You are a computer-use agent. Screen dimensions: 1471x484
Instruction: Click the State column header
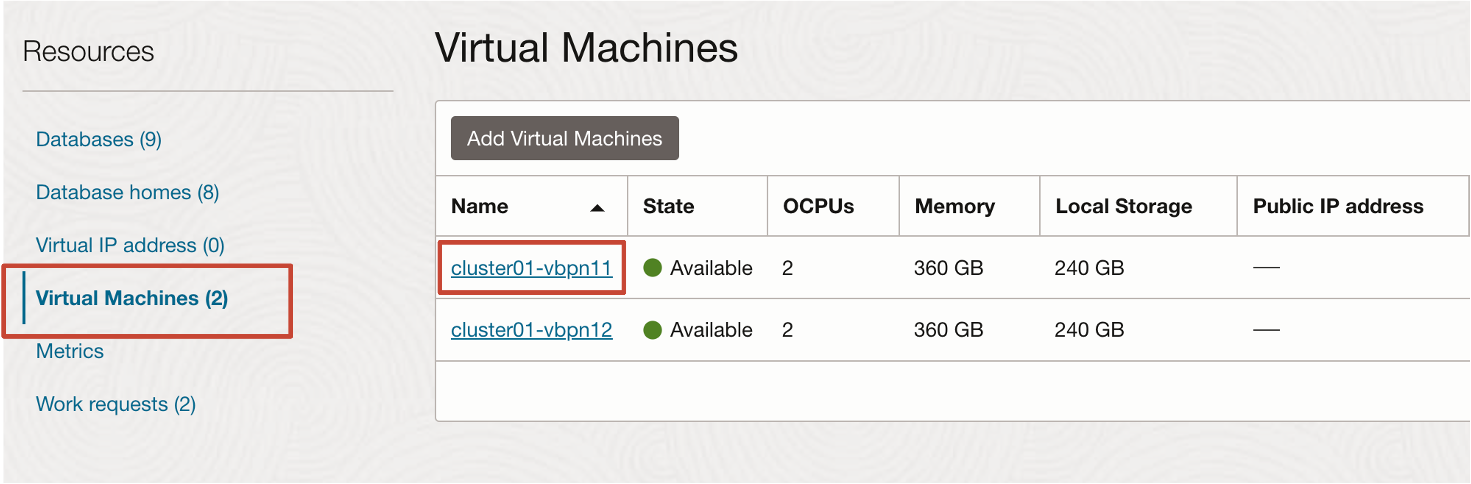pos(668,206)
